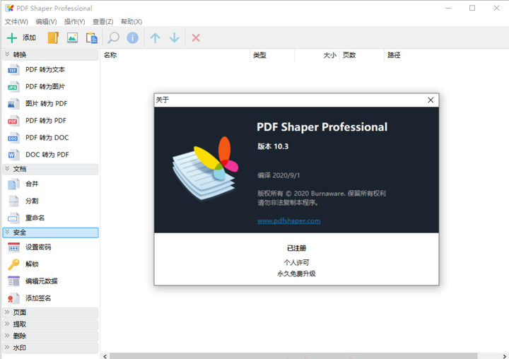Screen dimensions: 509x359
Task: Open the www.pdfshaper.com link
Action: coord(289,220)
